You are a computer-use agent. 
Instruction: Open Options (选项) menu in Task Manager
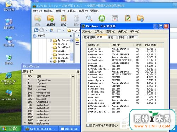click(x=99, y=31)
